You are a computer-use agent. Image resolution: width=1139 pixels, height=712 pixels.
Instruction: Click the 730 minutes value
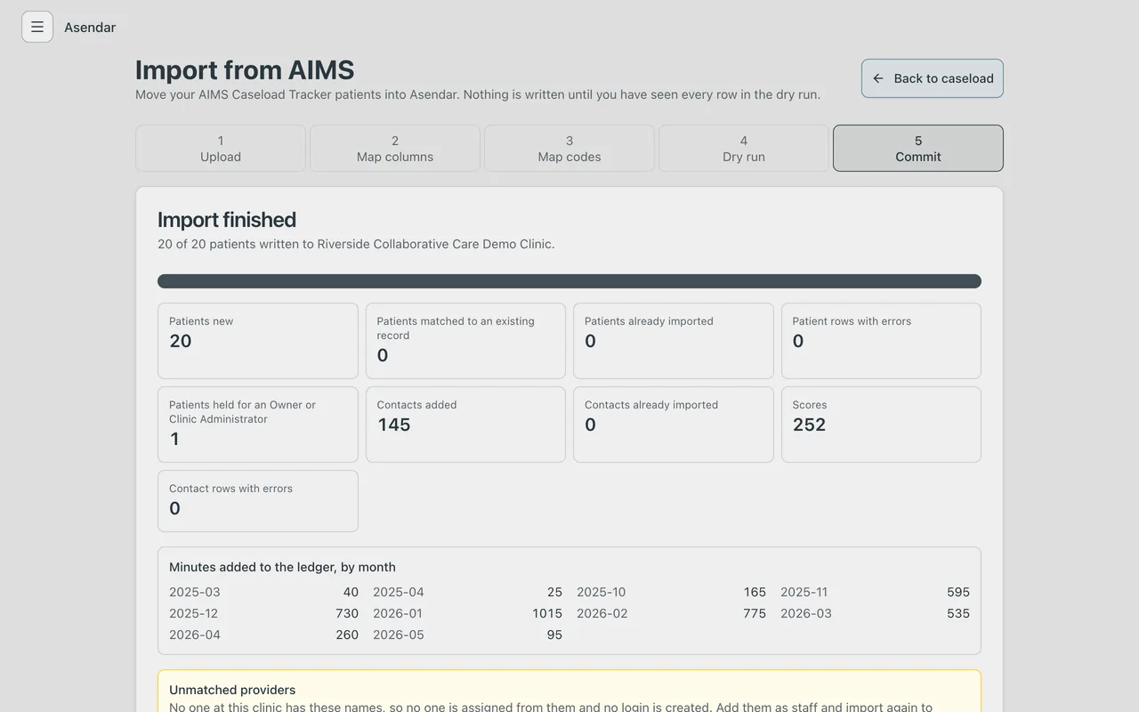347,613
